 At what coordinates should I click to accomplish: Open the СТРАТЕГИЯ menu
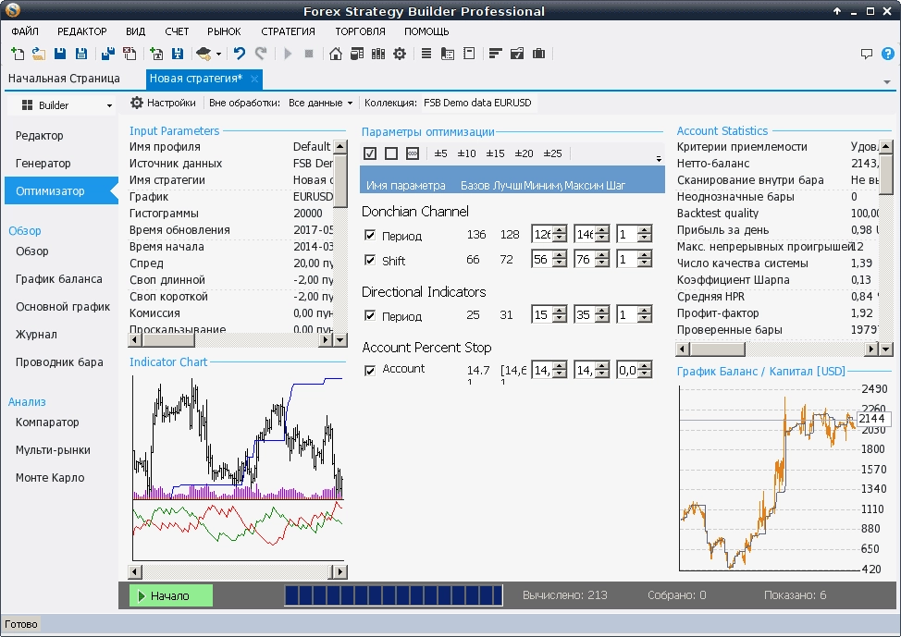288,31
